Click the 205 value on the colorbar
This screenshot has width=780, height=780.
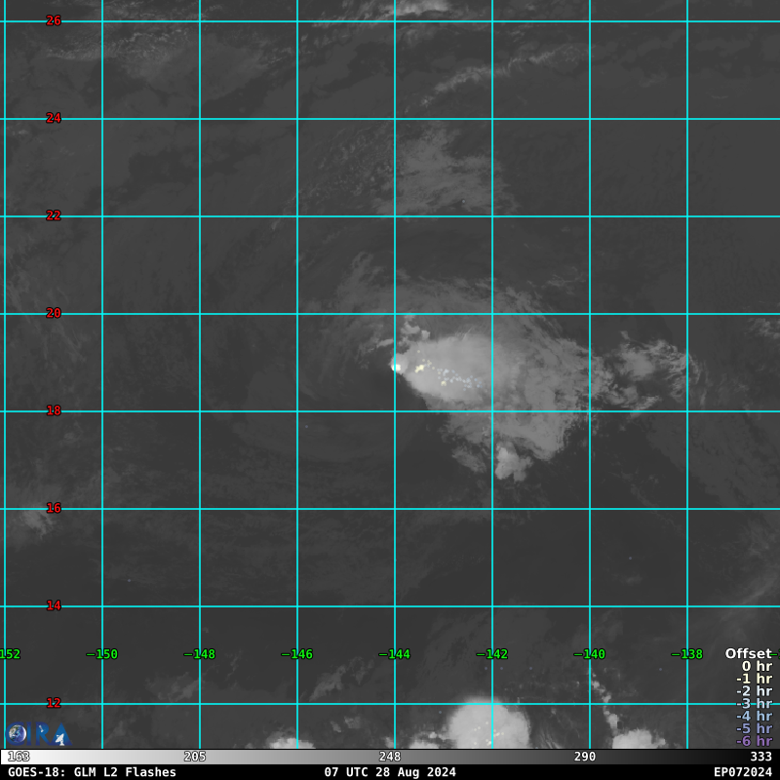tap(195, 757)
